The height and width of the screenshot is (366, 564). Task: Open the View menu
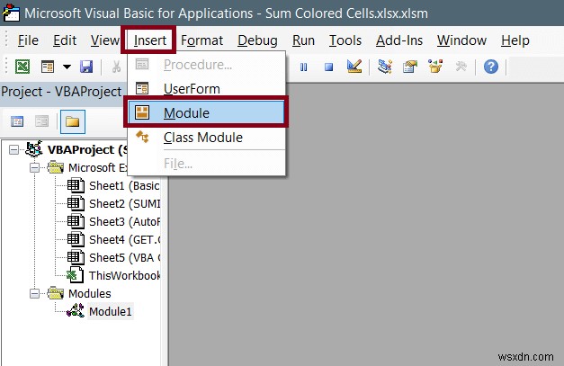click(104, 40)
